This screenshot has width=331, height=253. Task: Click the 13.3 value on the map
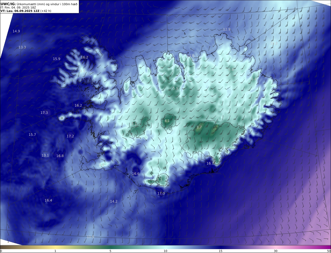coord(22,47)
